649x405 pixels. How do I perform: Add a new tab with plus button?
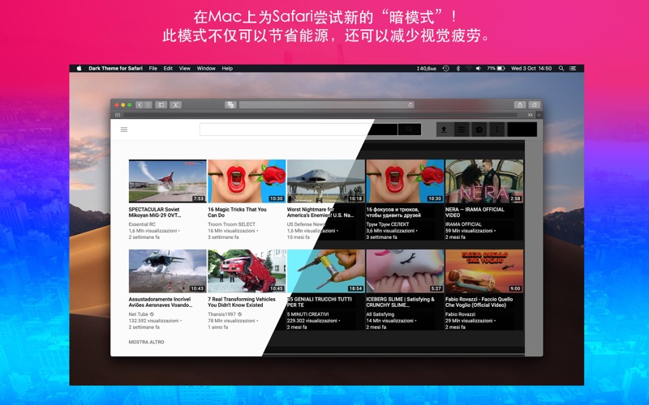539,115
